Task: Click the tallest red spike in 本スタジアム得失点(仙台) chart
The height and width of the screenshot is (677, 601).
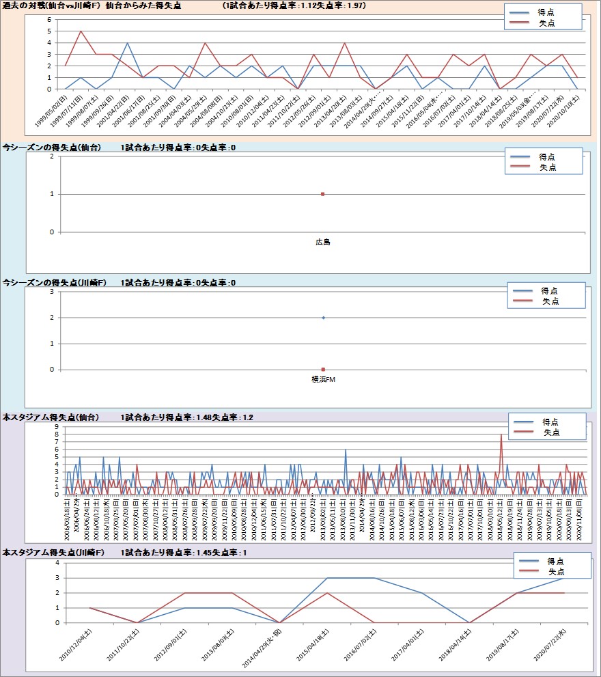Action: [501, 435]
